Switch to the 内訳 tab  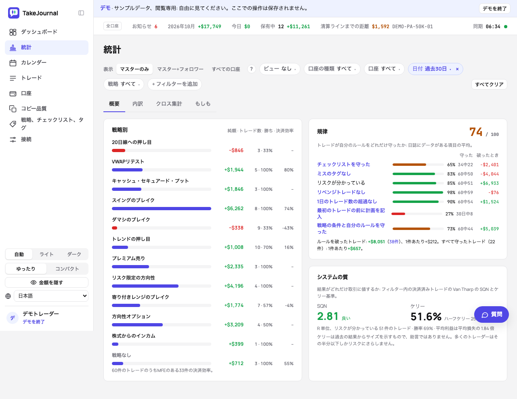pyautogui.click(x=138, y=104)
